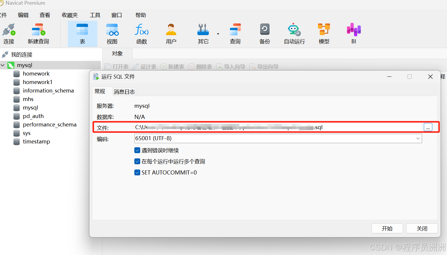The image size is (447, 255).
Task: Open the View (视图) toolbar icon
Action: pos(112,30)
